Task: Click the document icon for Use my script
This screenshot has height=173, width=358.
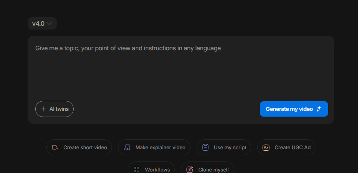Action: pyautogui.click(x=205, y=147)
